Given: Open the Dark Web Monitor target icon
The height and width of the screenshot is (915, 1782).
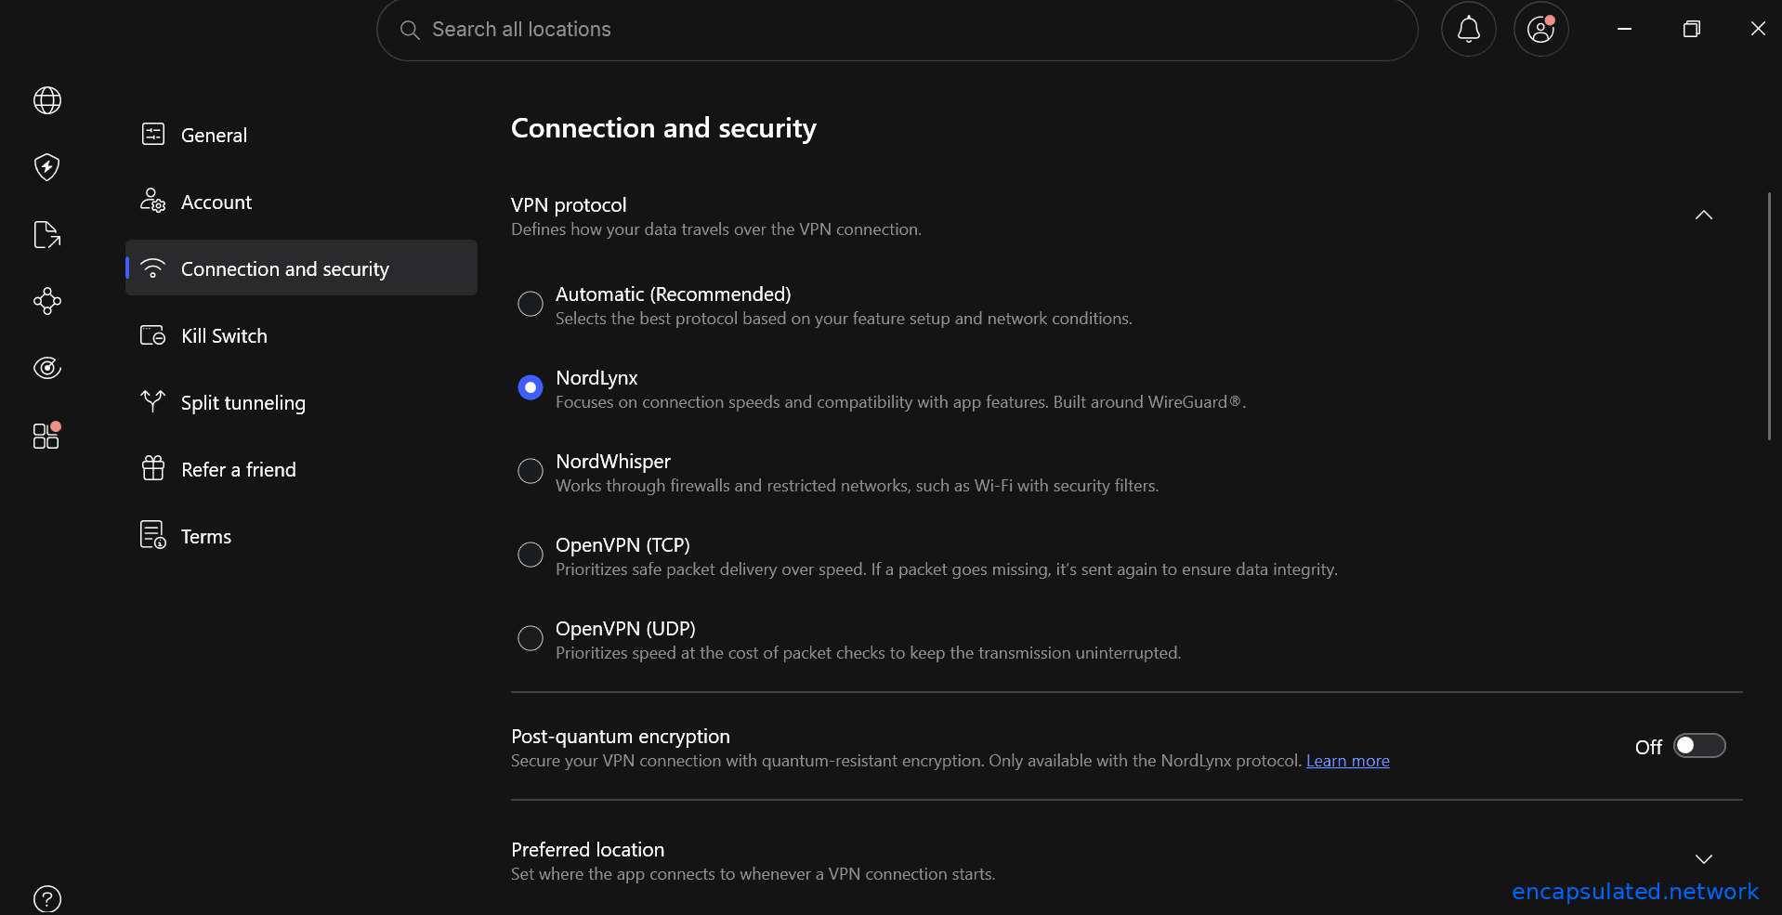Looking at the screenshot, I should [47, 368].
